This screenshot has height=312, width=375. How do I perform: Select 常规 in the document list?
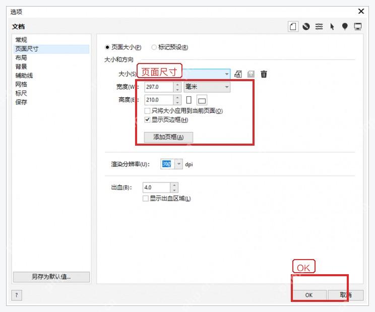pos(21,40)
